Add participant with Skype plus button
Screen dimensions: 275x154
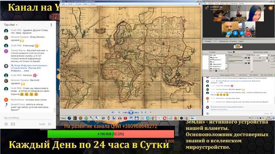tap(241, 33)
